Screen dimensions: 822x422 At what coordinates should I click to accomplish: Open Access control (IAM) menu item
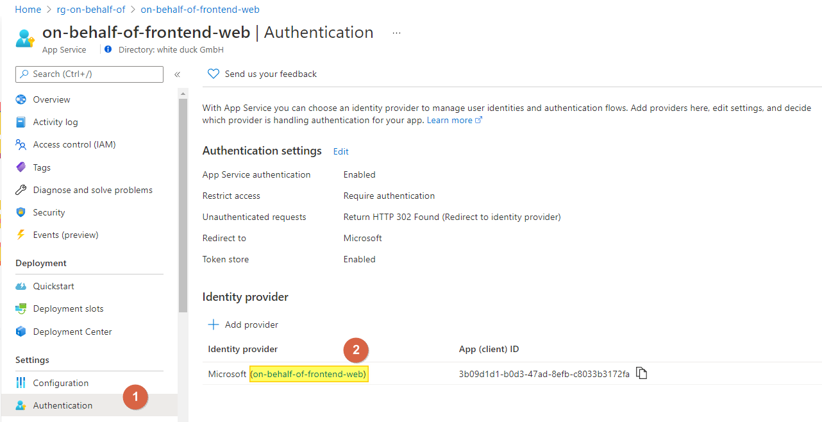[x=74, y=144]
